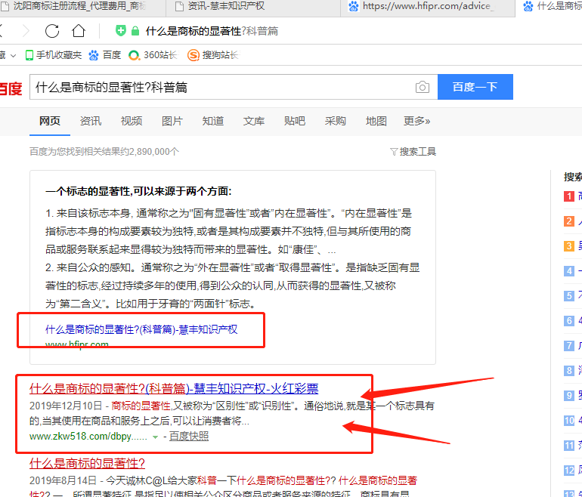Open the 百度 bookmark in the bookmarks bar
Image resolution: width=582 pixels, height=497 pixels.
tap(105, 55)
